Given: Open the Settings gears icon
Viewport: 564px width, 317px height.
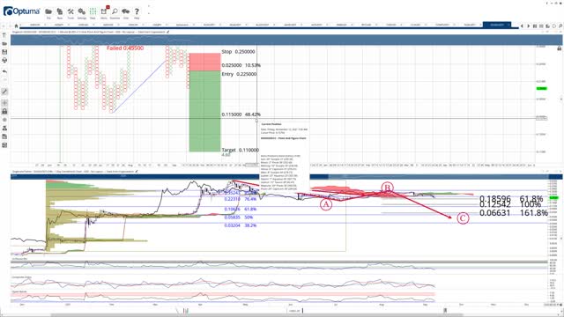Looking at the screenshot, I should point(82,11).
